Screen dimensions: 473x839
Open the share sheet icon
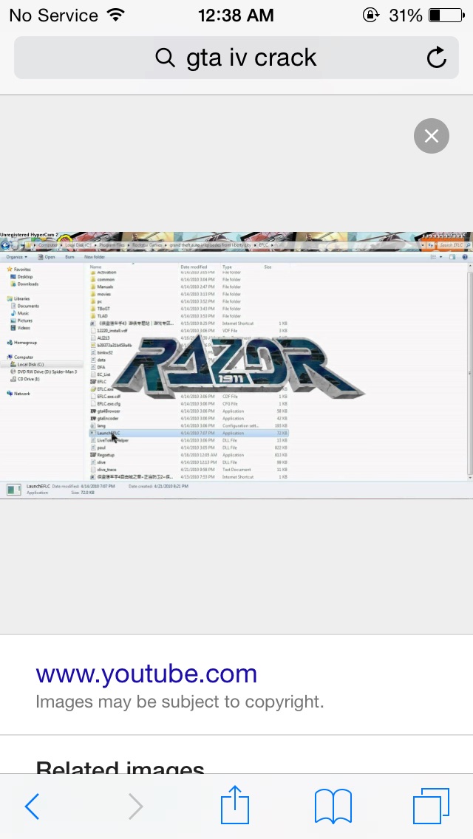click(235, 804)
